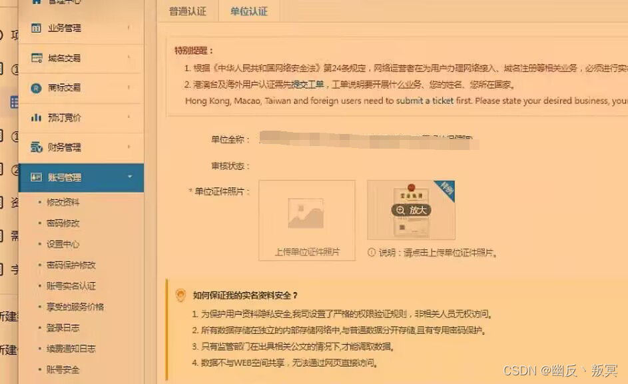View 登录日志 submenu link

pos(63,327)
